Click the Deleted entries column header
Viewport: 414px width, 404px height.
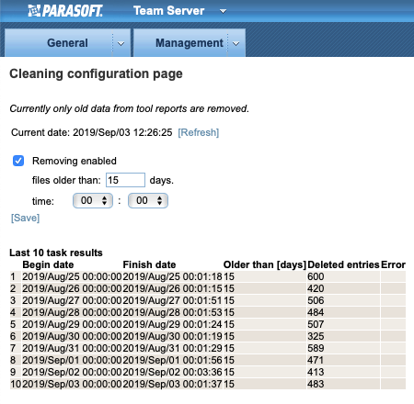click(343, 264)
